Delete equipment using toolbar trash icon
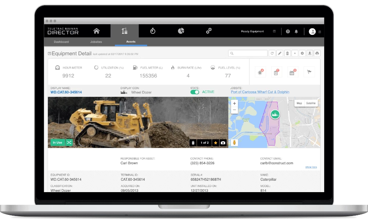Image resolution: width=368 pixels, height=220 pixels. tap(287, 53)
